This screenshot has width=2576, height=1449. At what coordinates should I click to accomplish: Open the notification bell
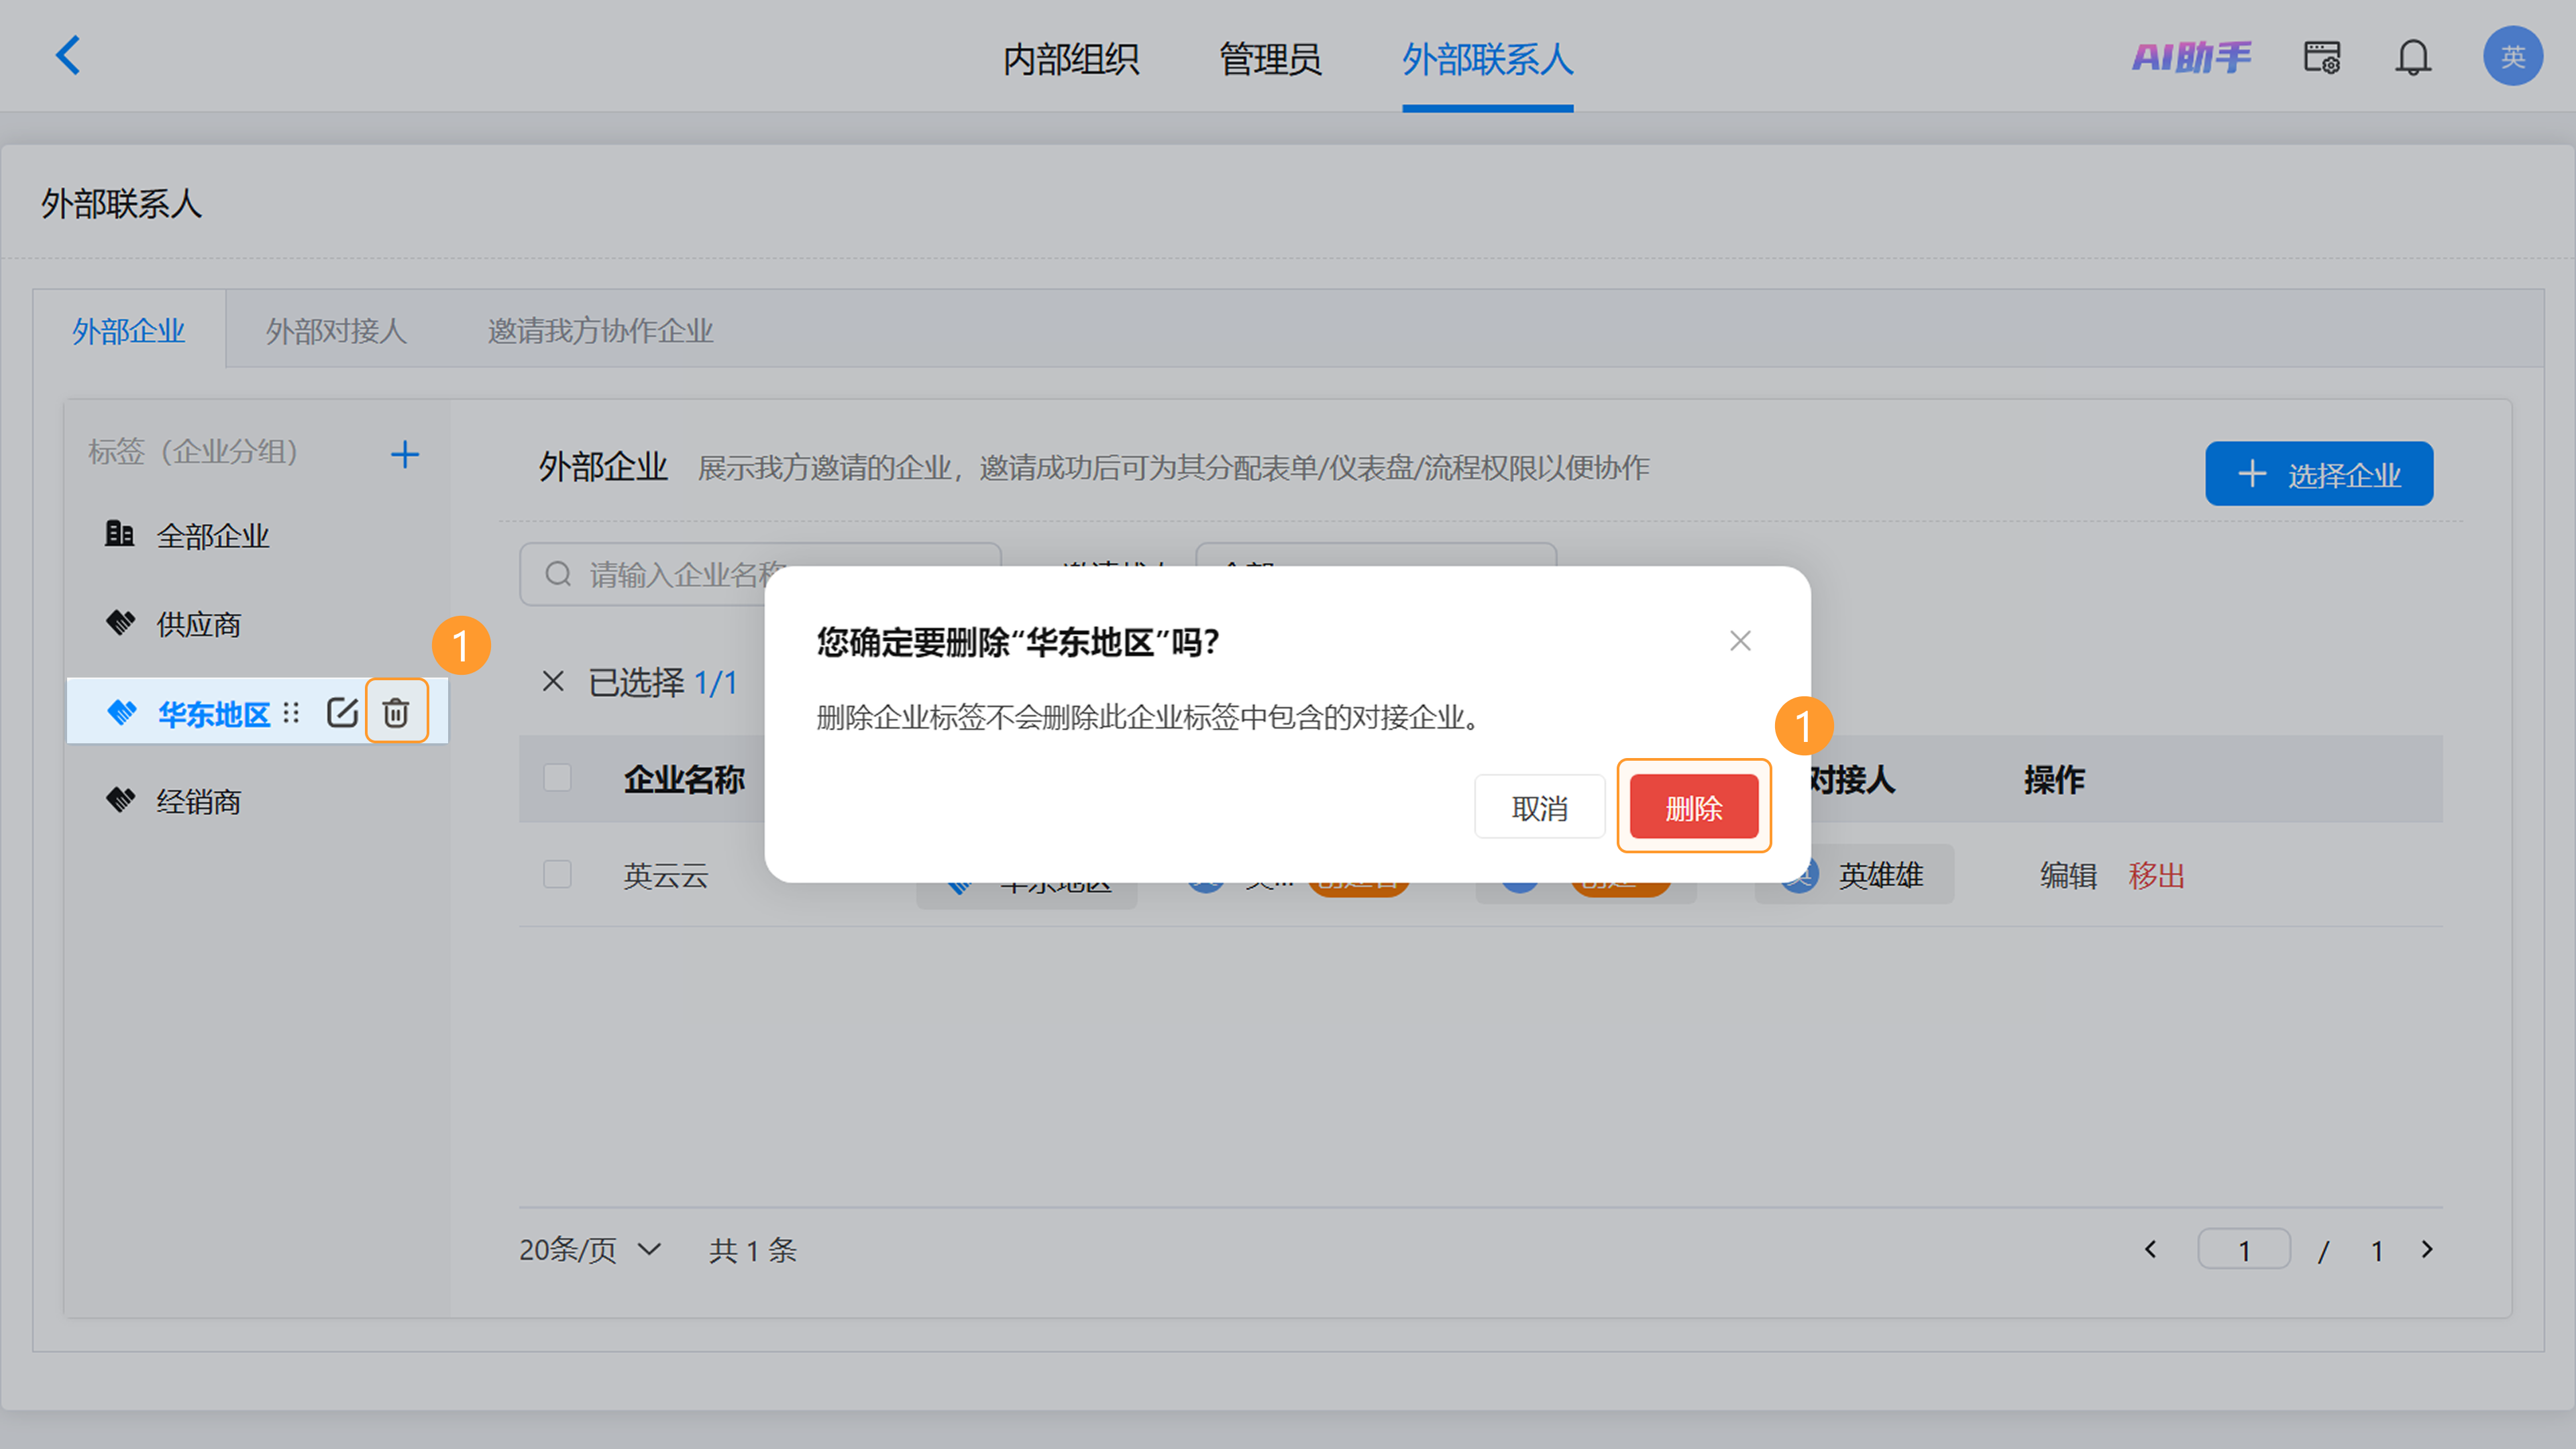point(2412,57)
